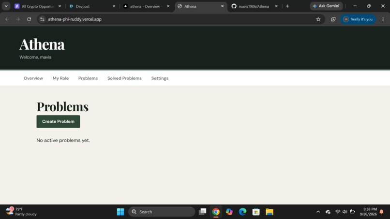This screenshot has height=219, width=390.
Task: Close the athena - Overview tab
Action: pyautogui.click(x=168, y=6)
